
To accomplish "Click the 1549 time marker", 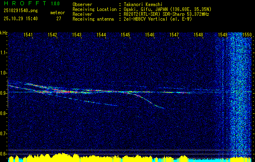I will point(223,34).
